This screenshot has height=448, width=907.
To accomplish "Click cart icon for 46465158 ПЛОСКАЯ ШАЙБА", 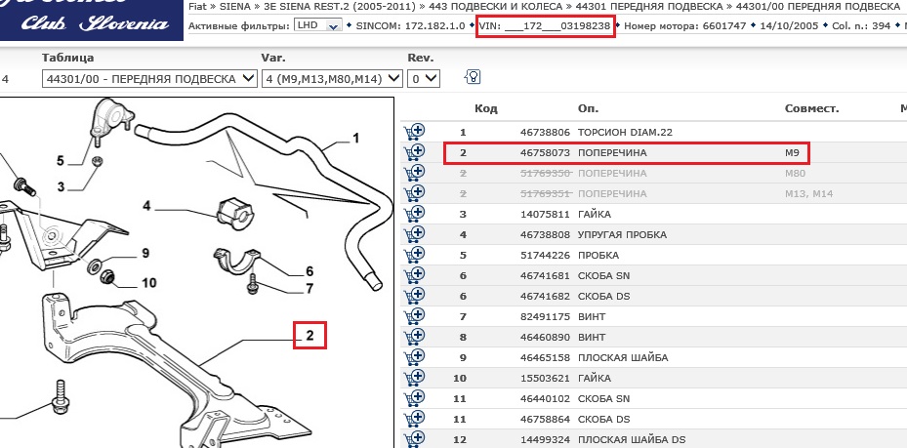I will pyautogui.click(x=413, y=357).
